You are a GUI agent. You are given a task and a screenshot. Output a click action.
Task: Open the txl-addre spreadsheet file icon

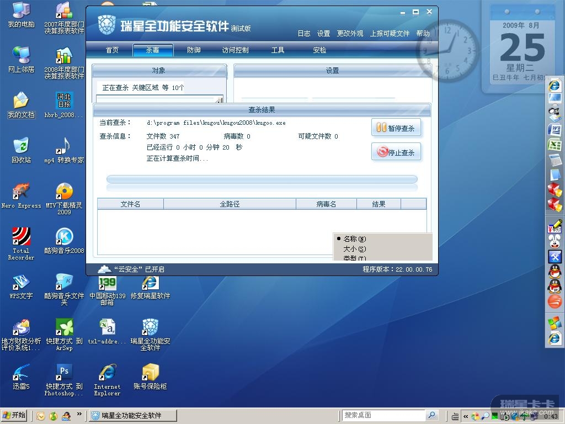pyautogui.click(x=107, y=332)
